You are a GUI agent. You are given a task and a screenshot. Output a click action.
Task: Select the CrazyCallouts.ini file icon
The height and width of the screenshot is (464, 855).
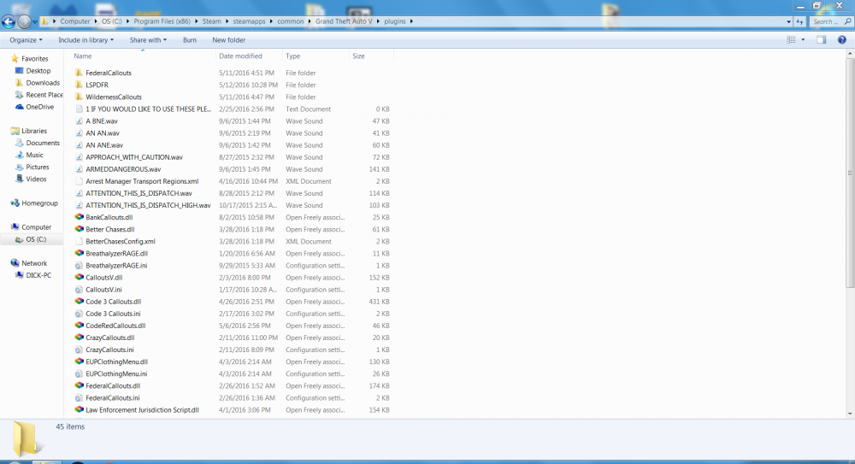click(79, 349)
